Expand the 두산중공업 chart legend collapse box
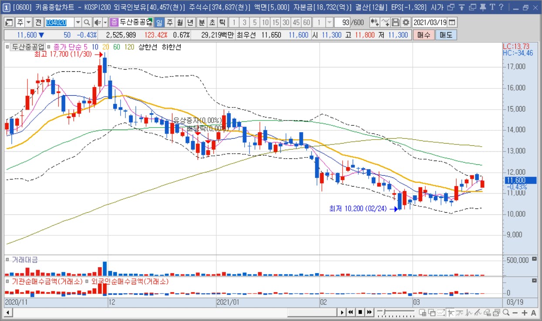This screenshot has width=542, height=321. click(7, 47)
